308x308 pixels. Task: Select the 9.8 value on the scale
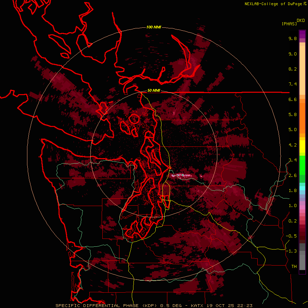[x=293, y=38]
